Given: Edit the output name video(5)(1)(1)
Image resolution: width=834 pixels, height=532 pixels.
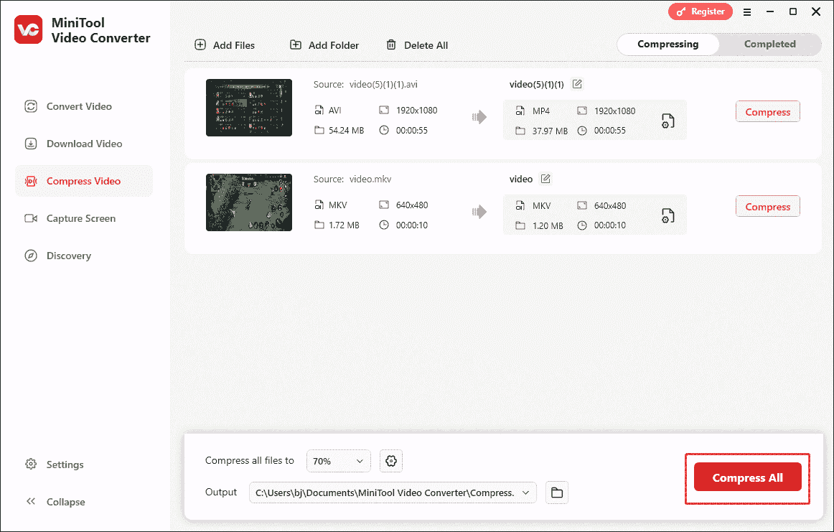Looking at the screenshot, I should [x=577, y=84].
